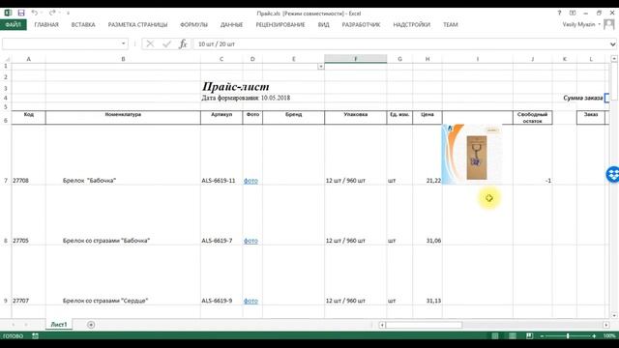The image size is (619, 348).
Task: Cancel formula entry with the X icon
Action: click(x=150, y=43)
